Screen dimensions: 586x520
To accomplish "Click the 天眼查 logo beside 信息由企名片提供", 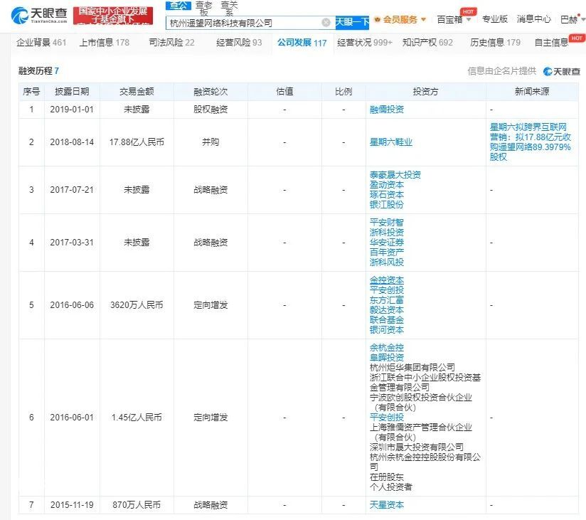I will (562, 71).
